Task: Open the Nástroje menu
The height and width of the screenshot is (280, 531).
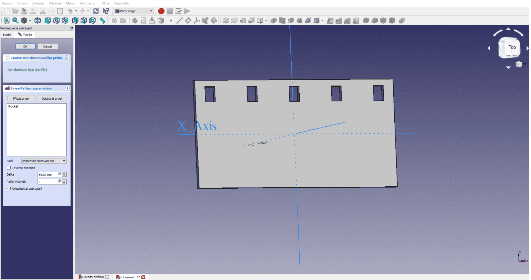Action: tap(55, 3)
